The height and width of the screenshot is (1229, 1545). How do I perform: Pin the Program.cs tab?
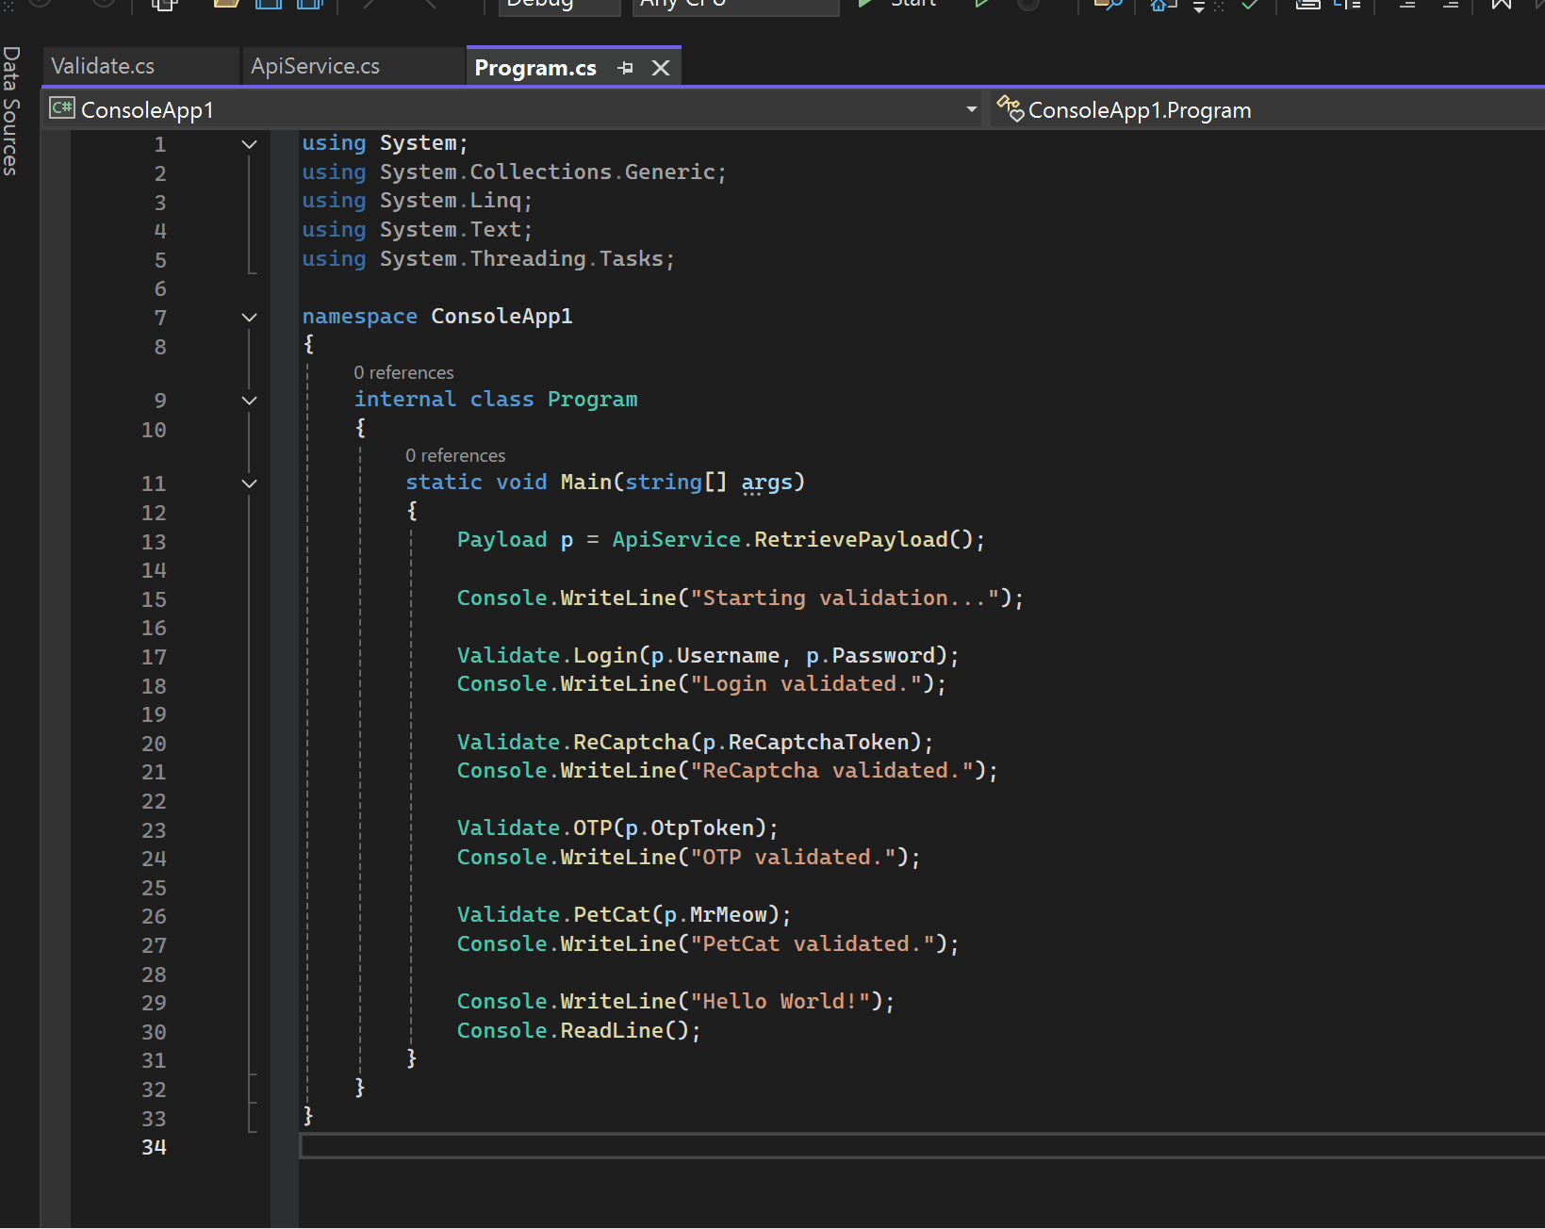click(x=625, y=68)
